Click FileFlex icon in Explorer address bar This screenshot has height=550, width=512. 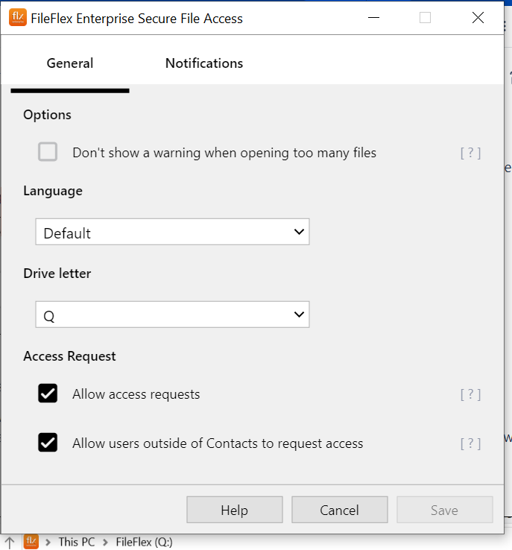31,541
